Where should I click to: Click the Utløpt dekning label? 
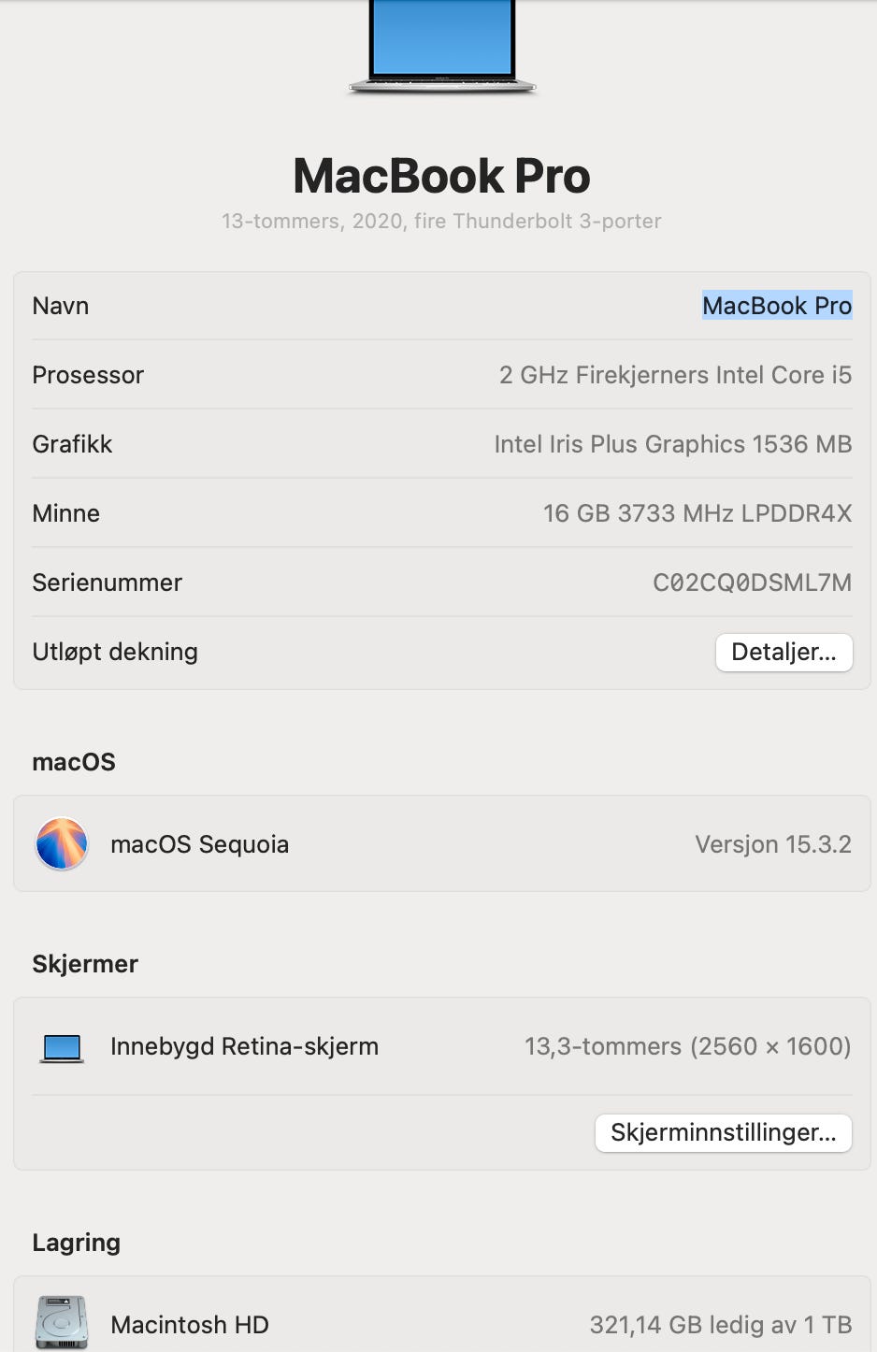click(115, 652)
